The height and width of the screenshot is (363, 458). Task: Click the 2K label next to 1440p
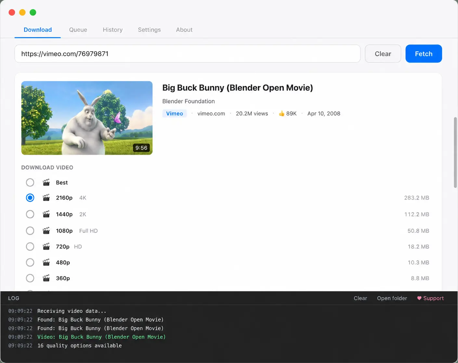tap(83, 214)
